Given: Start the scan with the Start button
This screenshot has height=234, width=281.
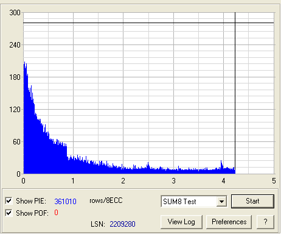Looking at the screenshot, I should pyautogui.click(x=252, y=201).
